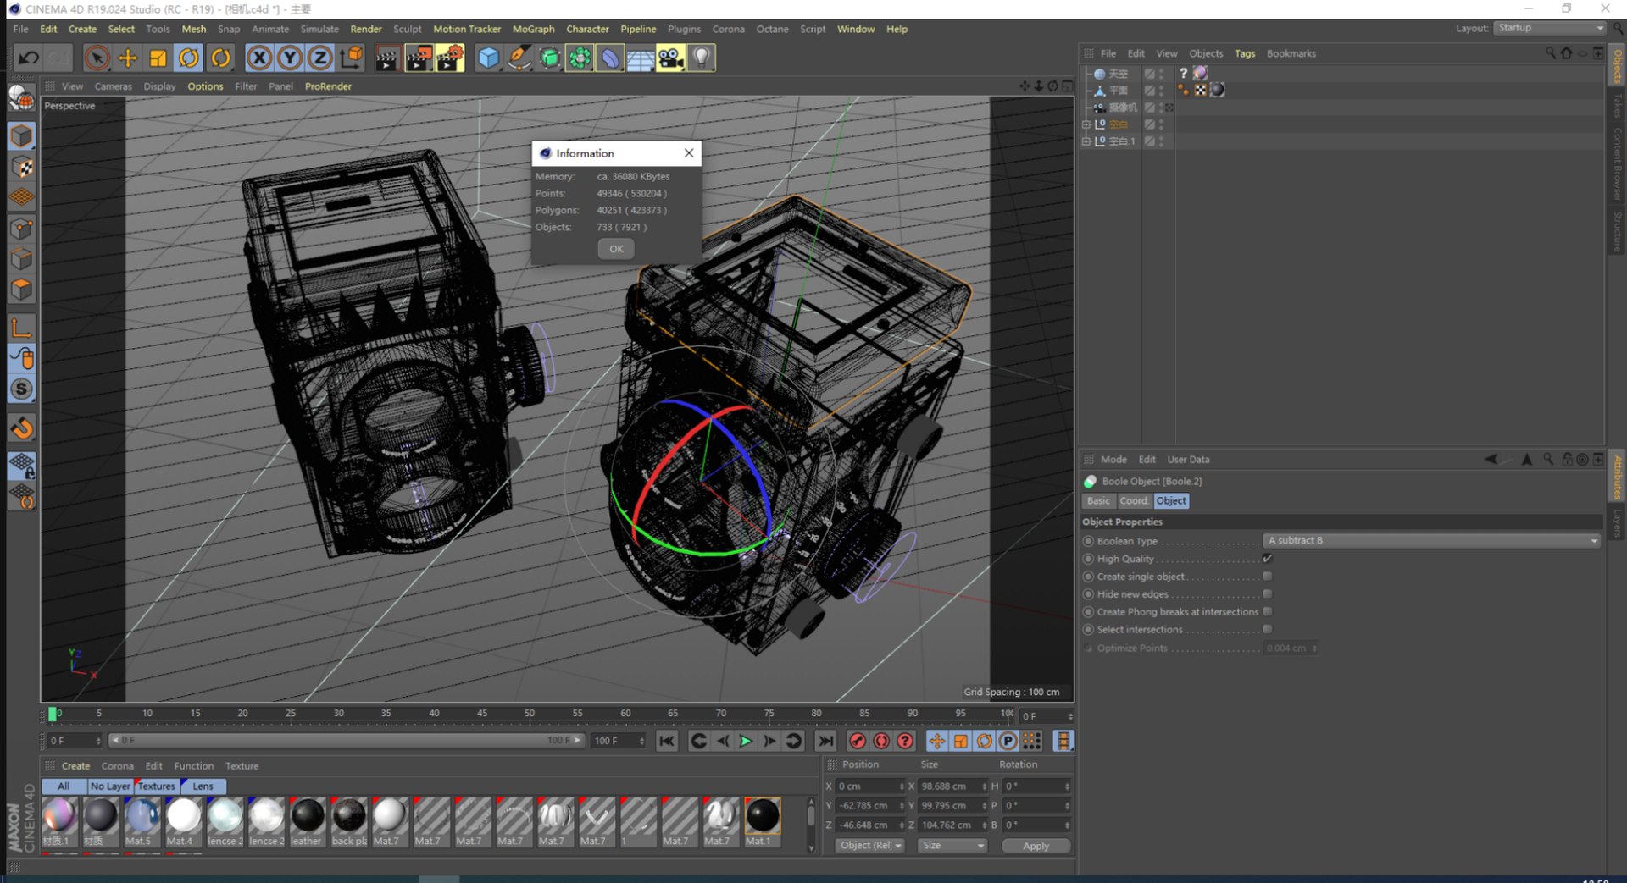Open the Simulate menu
Viewport: 1627px width, 883px height.
(319, 29)
